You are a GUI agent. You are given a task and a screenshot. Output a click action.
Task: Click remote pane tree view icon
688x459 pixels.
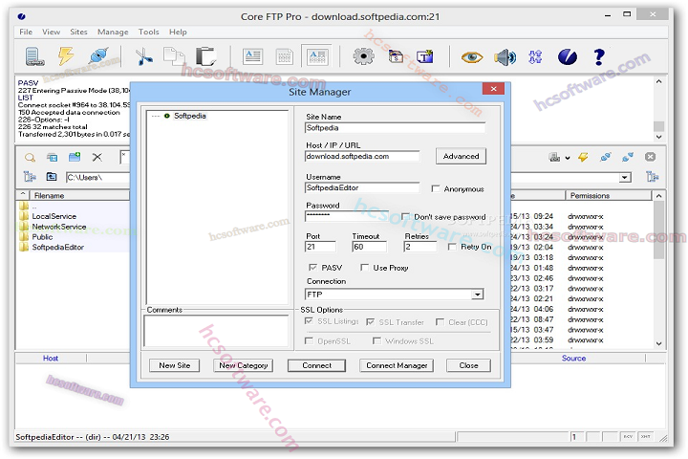[x=653, y=177]
